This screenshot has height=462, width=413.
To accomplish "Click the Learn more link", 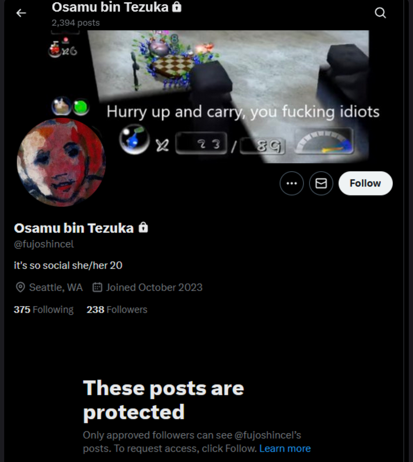I will (x=285, y=448).
